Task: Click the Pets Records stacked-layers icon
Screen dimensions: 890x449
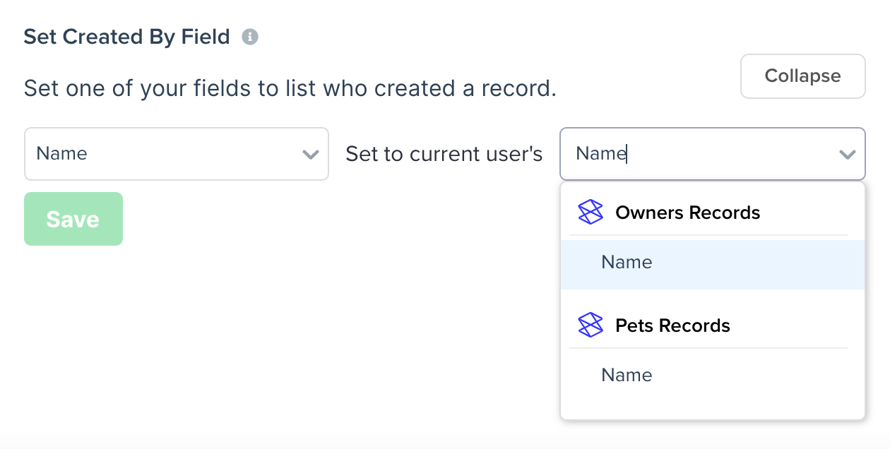Action: 591,325
